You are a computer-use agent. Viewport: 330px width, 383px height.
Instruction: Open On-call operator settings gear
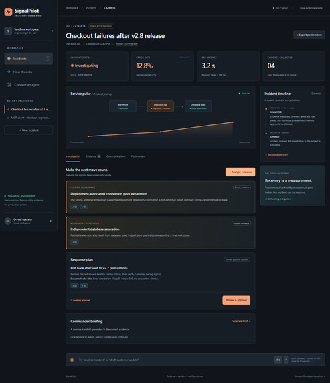coord(50,221)
